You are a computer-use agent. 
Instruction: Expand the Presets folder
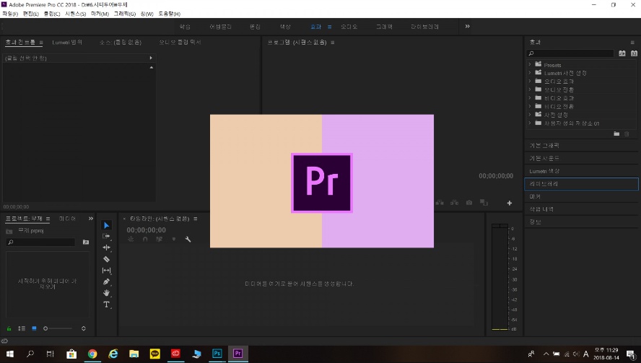(x=530, y=64)
